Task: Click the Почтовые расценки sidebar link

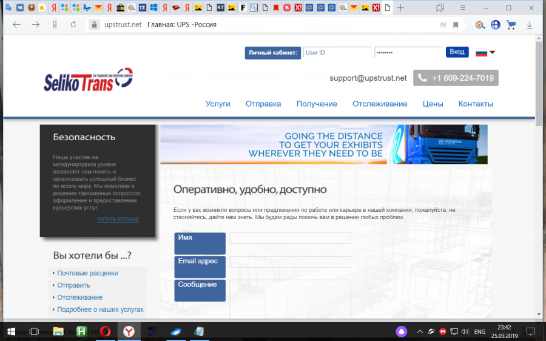Action: [87, 273]
